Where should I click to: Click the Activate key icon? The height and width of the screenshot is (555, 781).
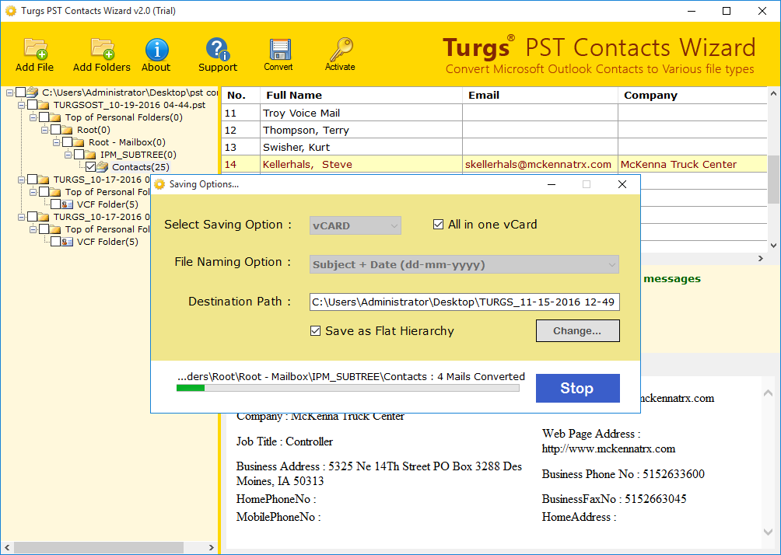pyautogui.click(x=341, y=49)
